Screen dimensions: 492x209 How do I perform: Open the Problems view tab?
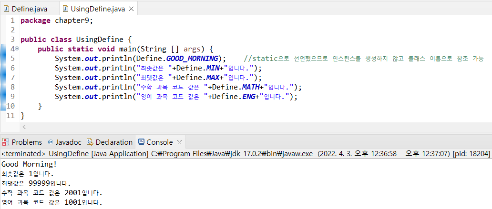(27, 142)
